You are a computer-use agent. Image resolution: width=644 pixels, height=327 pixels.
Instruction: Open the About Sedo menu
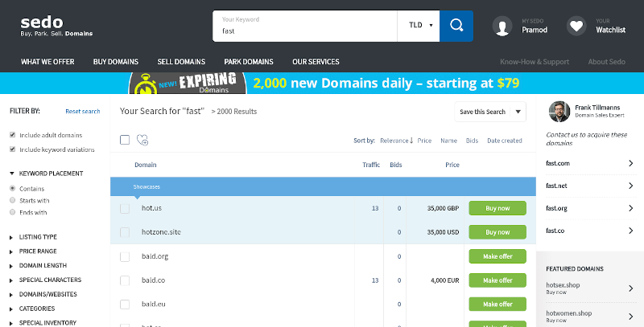(607, 62)
